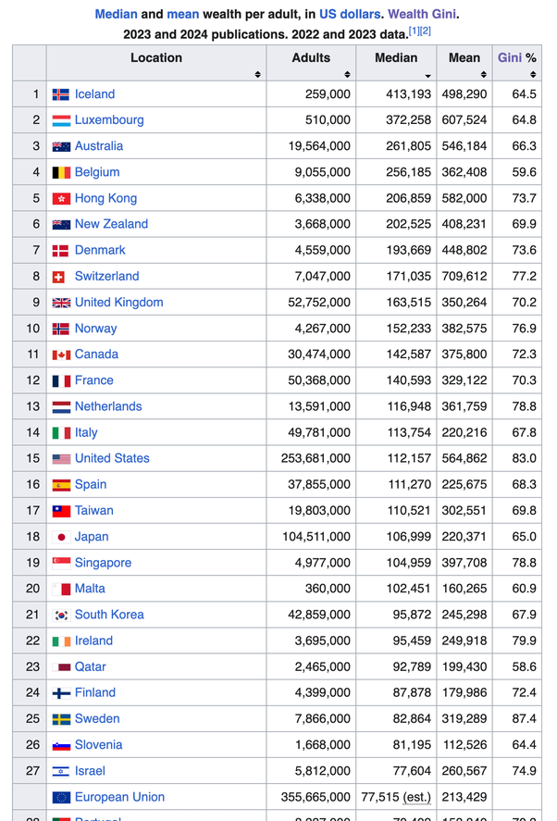Image resolution: width=557 pixels, height=821 pixels.
Task: Sort table by Adults column arrows
Action: tap(347, 74)
